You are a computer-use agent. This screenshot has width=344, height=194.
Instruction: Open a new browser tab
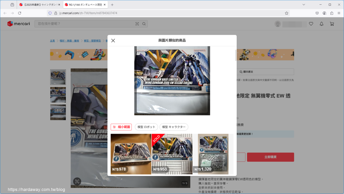tap(112, 5)
